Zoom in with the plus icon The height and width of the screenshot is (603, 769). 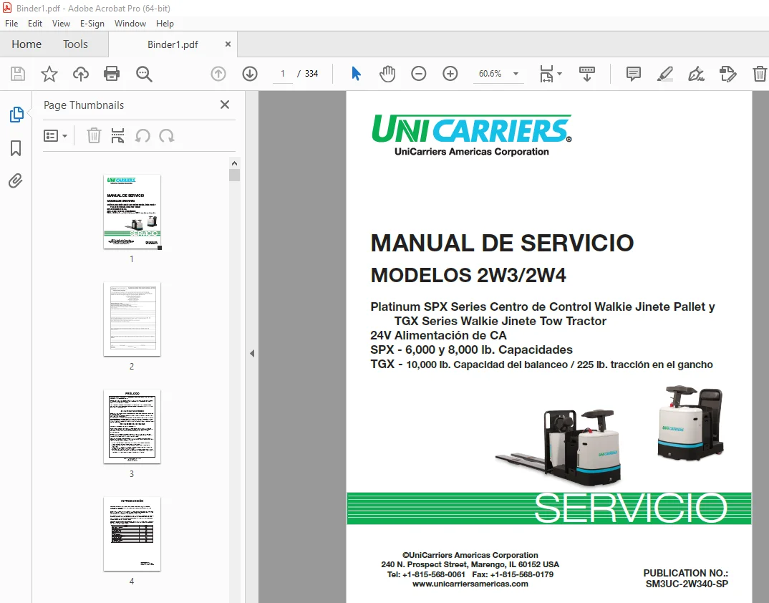point(450,74)
